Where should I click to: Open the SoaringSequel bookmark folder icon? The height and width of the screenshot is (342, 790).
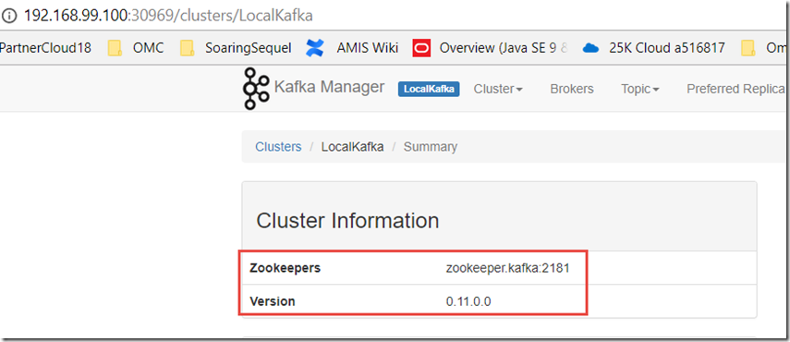(188, 48)
